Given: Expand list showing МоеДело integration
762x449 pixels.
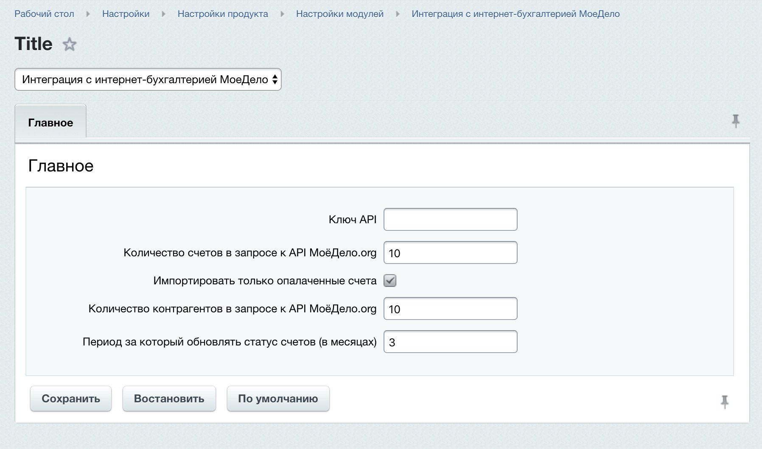Looking at the screenshot, I should (146, 79).
